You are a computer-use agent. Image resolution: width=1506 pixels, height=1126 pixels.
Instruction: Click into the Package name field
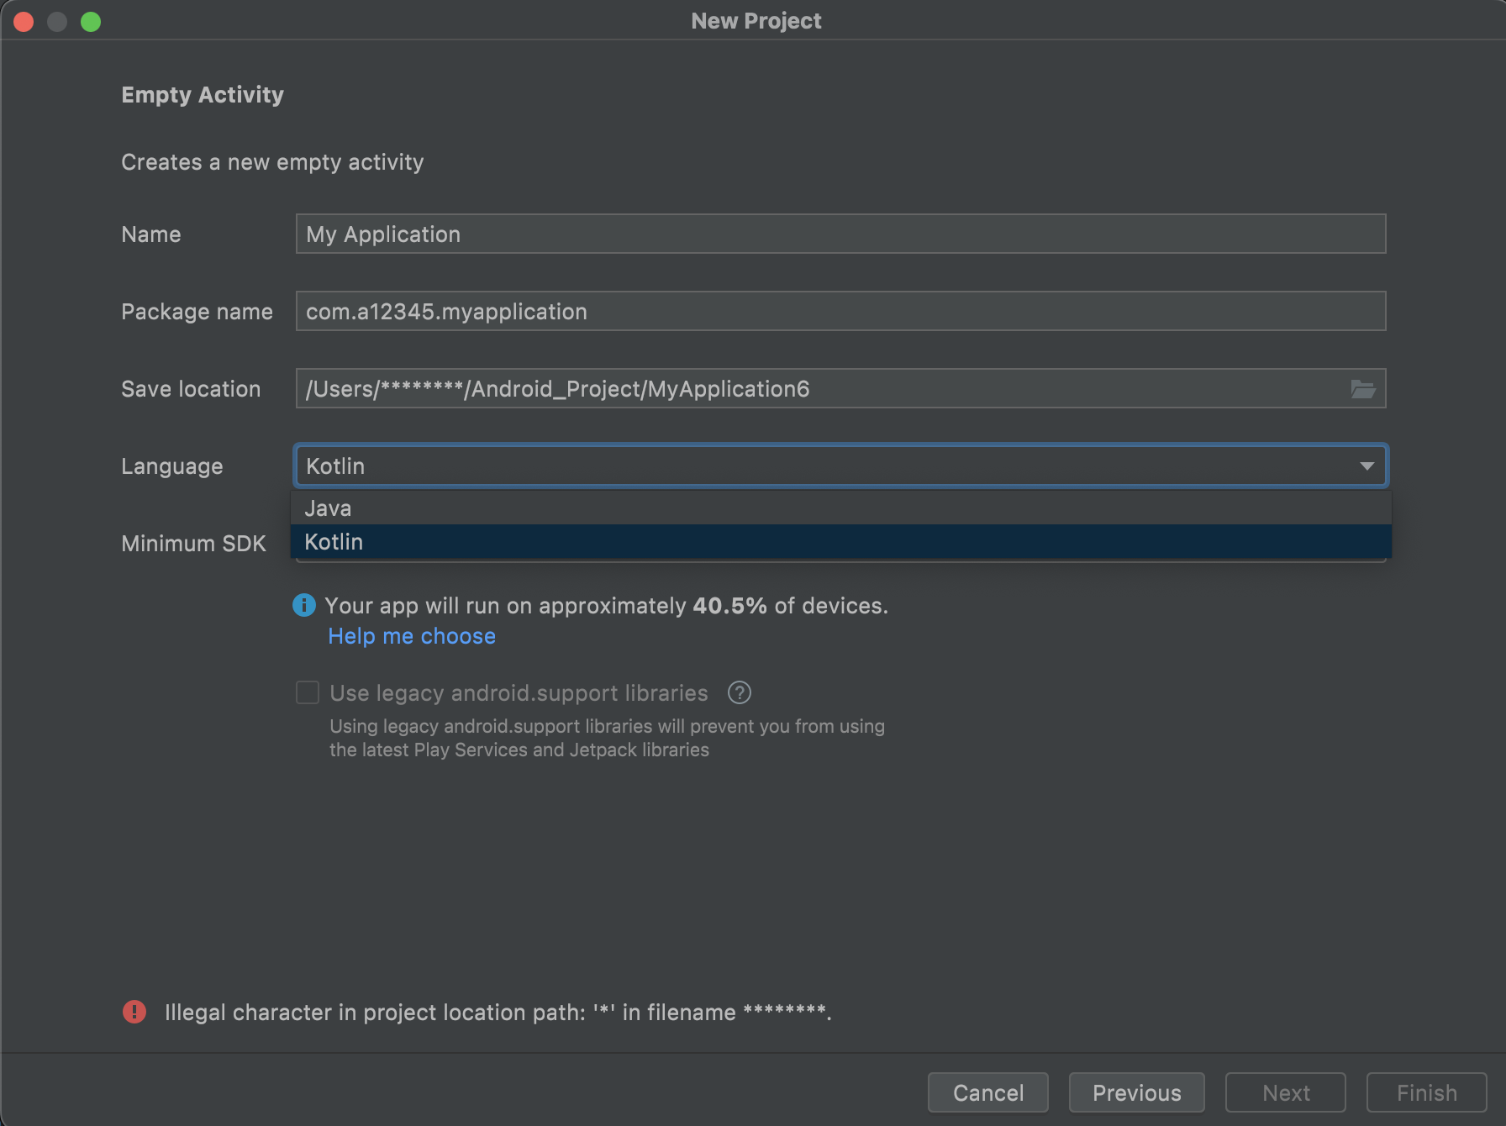point(840,312)
